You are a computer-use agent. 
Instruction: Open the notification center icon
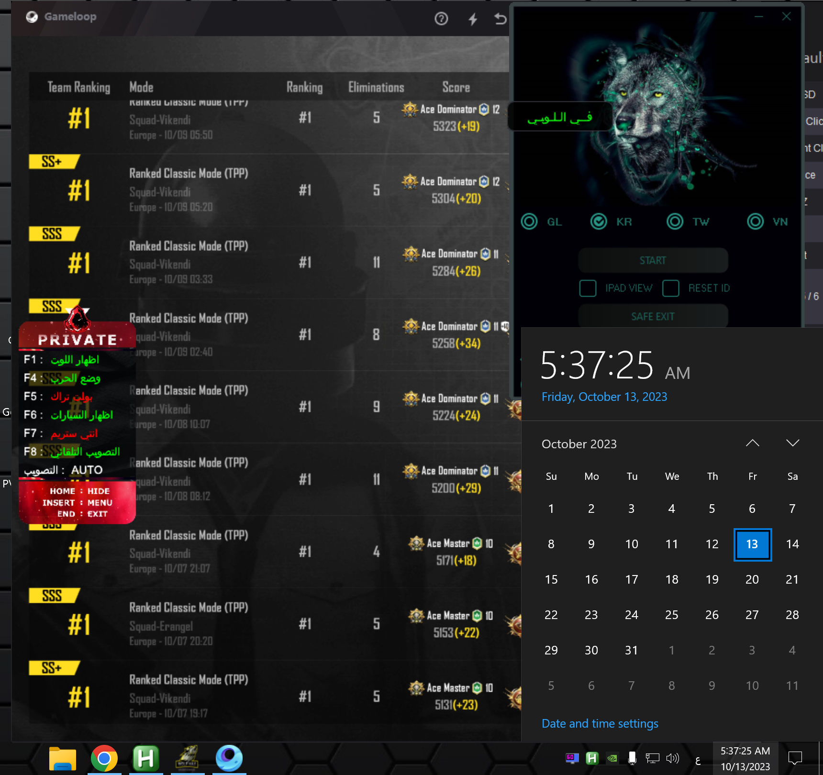pos(795,758)
